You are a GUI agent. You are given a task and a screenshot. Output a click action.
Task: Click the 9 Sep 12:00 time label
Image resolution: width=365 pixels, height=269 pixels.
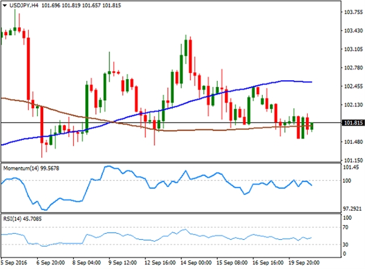pyautogui.click(x=122, y=263)
